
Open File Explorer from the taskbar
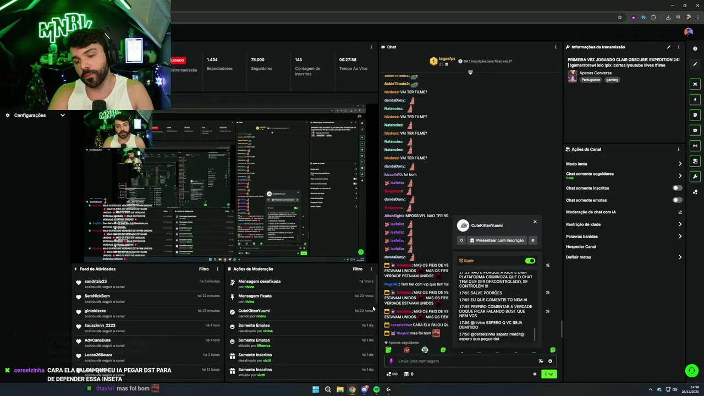point(340,389)
